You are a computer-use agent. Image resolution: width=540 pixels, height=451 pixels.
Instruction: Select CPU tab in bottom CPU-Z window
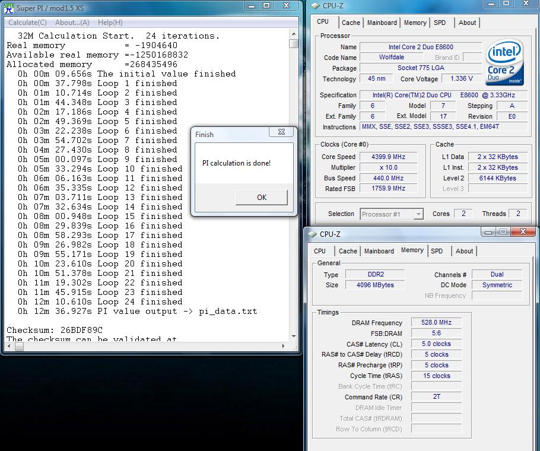(320, 251)
